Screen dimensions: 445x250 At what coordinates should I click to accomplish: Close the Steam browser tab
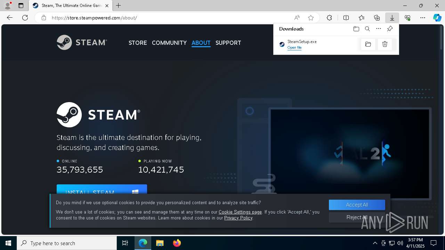107,6
